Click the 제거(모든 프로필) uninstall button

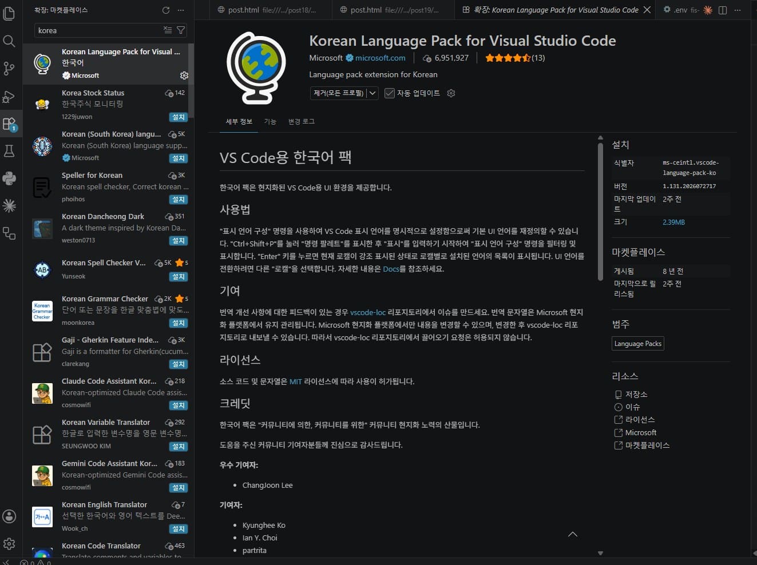[338, 93]
